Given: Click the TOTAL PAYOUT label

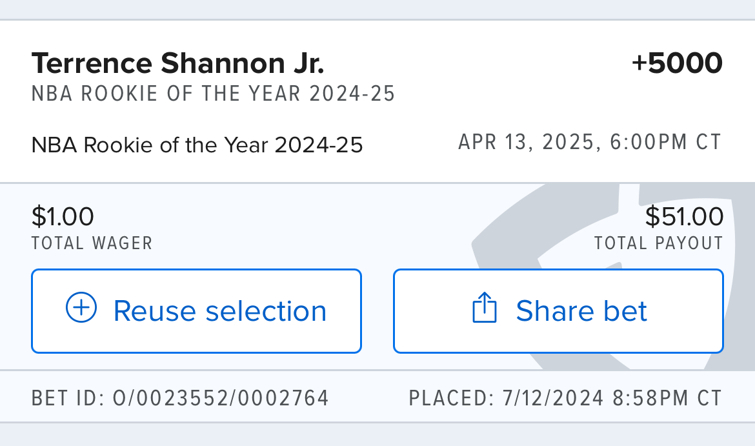Looking at the screenshot, I should coord(658,243).
